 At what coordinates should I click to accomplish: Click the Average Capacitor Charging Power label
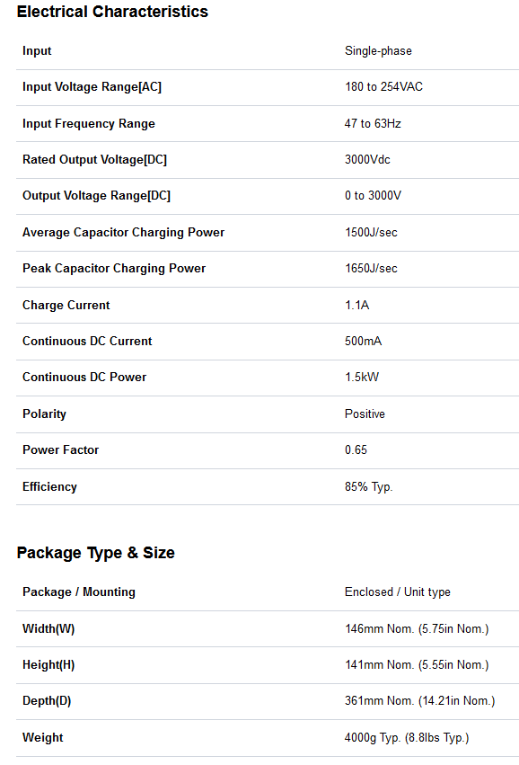point(123,232)
